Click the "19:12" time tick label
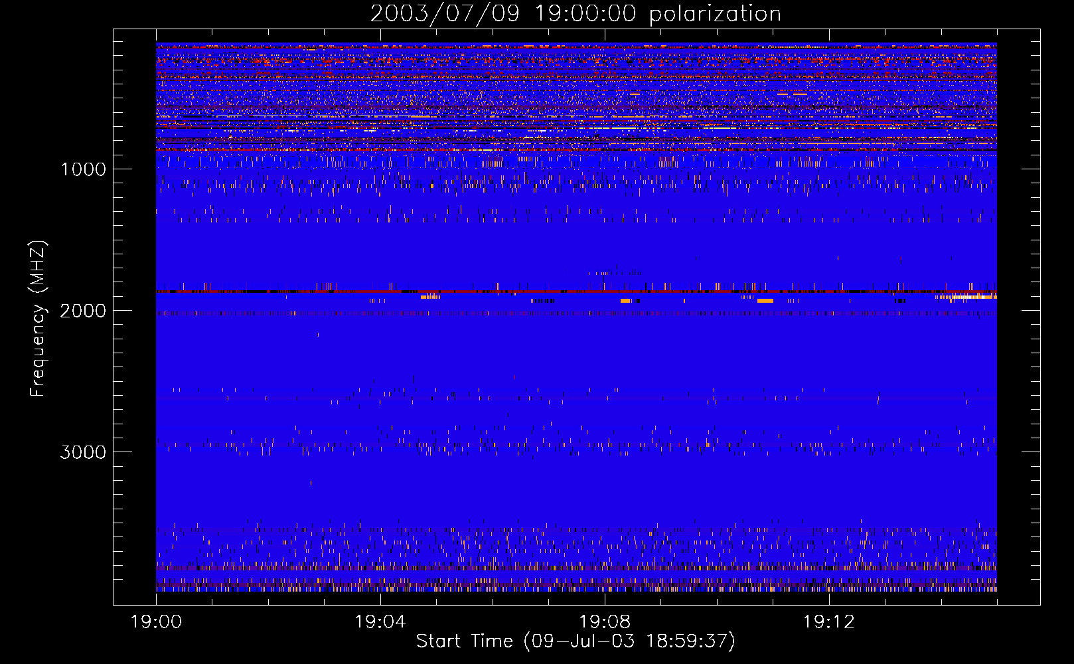The image size is (1074, 664). 828,622
